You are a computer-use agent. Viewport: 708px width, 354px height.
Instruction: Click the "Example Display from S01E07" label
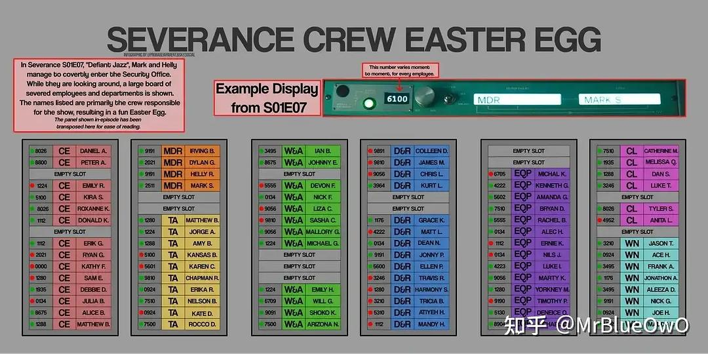[x=267, y=98]
